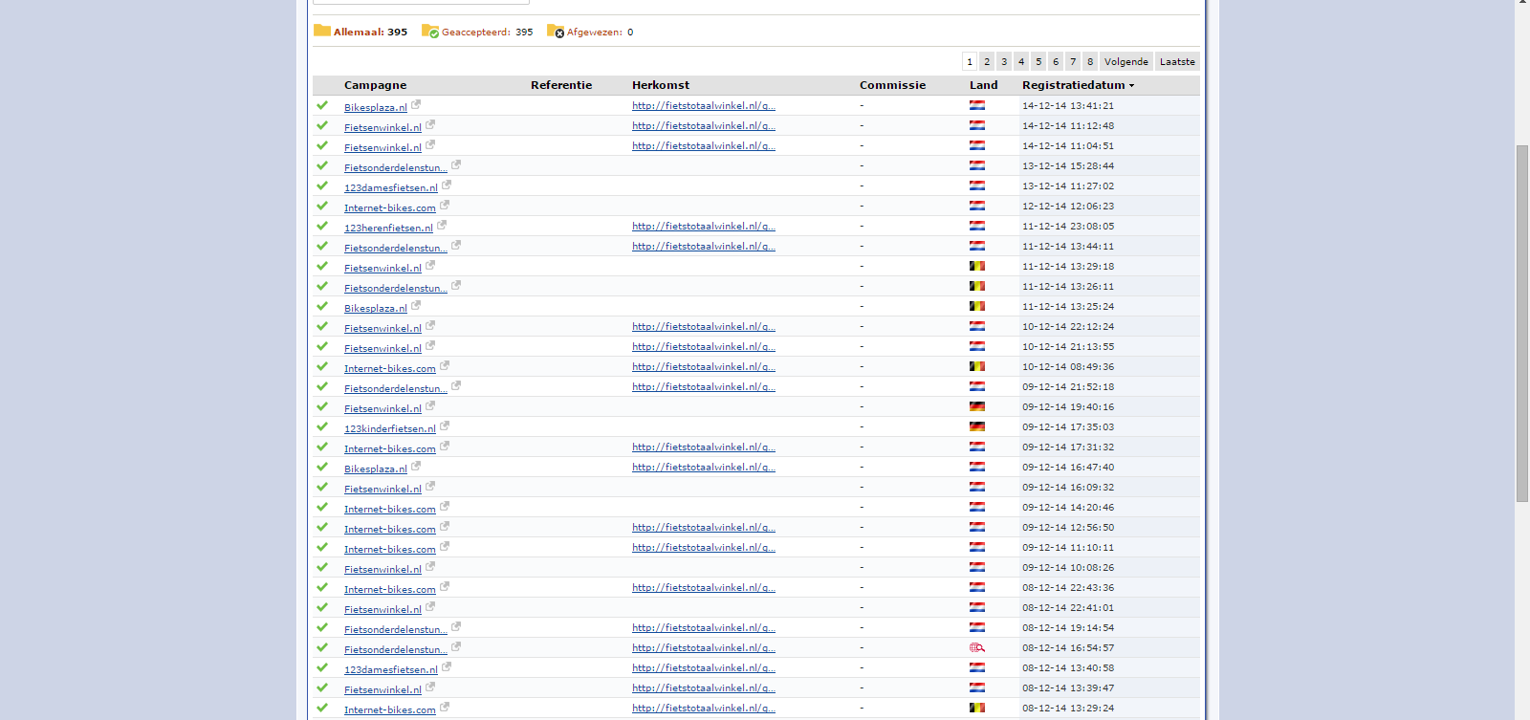Screen dimensions: 1530x720
Task: Click the Belgium flag in the 10-12-14 08:49:36 row
Action: click(977, 367)
